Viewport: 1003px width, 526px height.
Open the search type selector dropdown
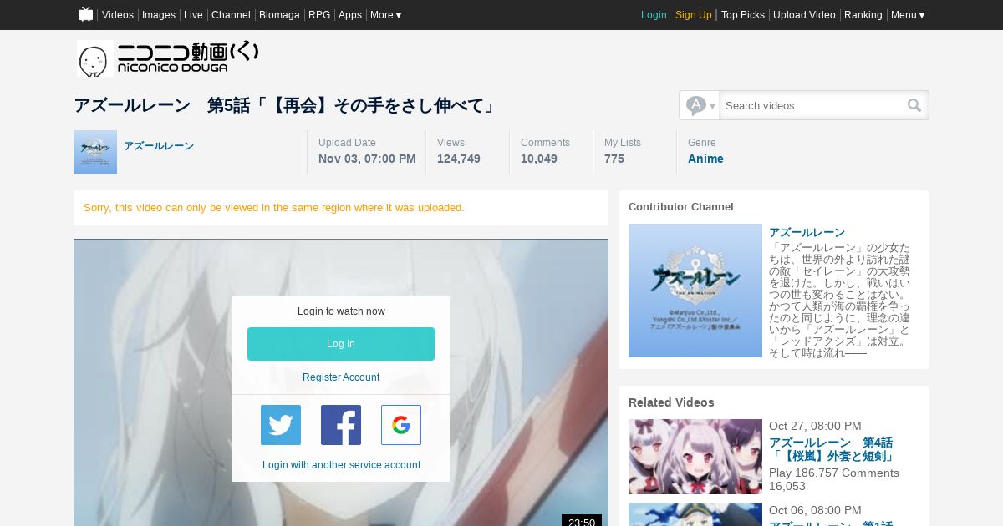pyautogui.click(x=700, y=105)
